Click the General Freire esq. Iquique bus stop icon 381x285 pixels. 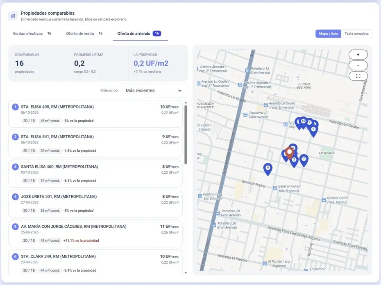click(x=323, y=200)
